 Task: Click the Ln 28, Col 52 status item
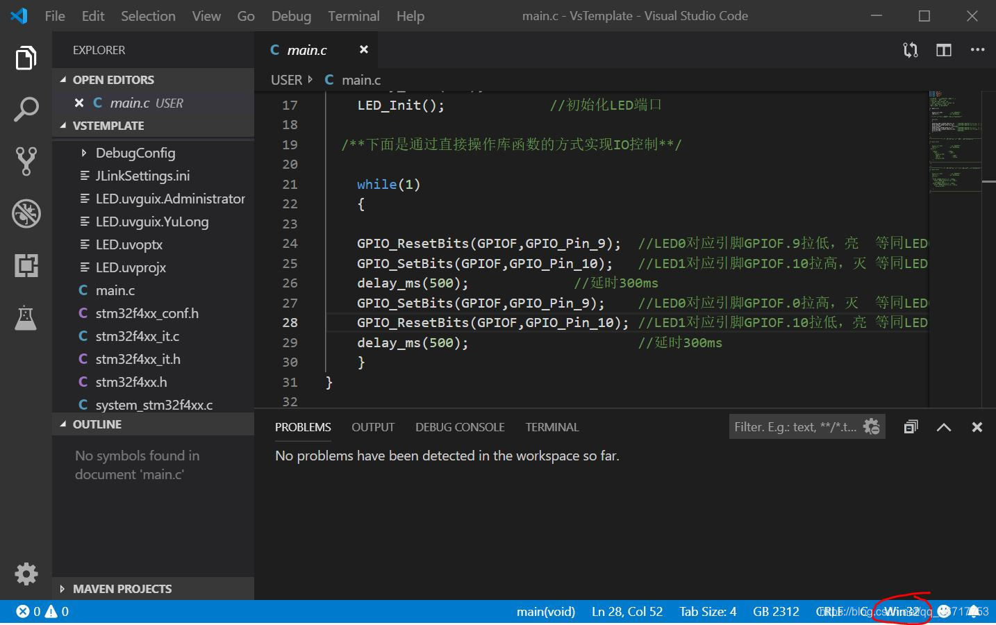coord(627,611)
